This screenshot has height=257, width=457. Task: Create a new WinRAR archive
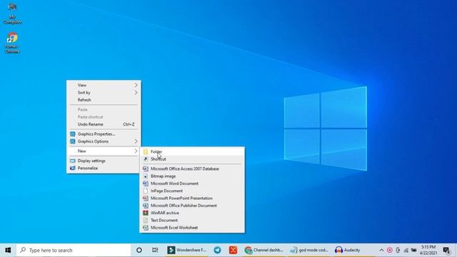pyautogui.click(x=192, y=213)
